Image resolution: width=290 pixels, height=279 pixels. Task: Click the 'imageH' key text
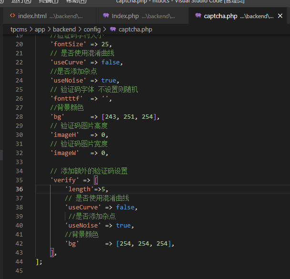tap(65, 135)
